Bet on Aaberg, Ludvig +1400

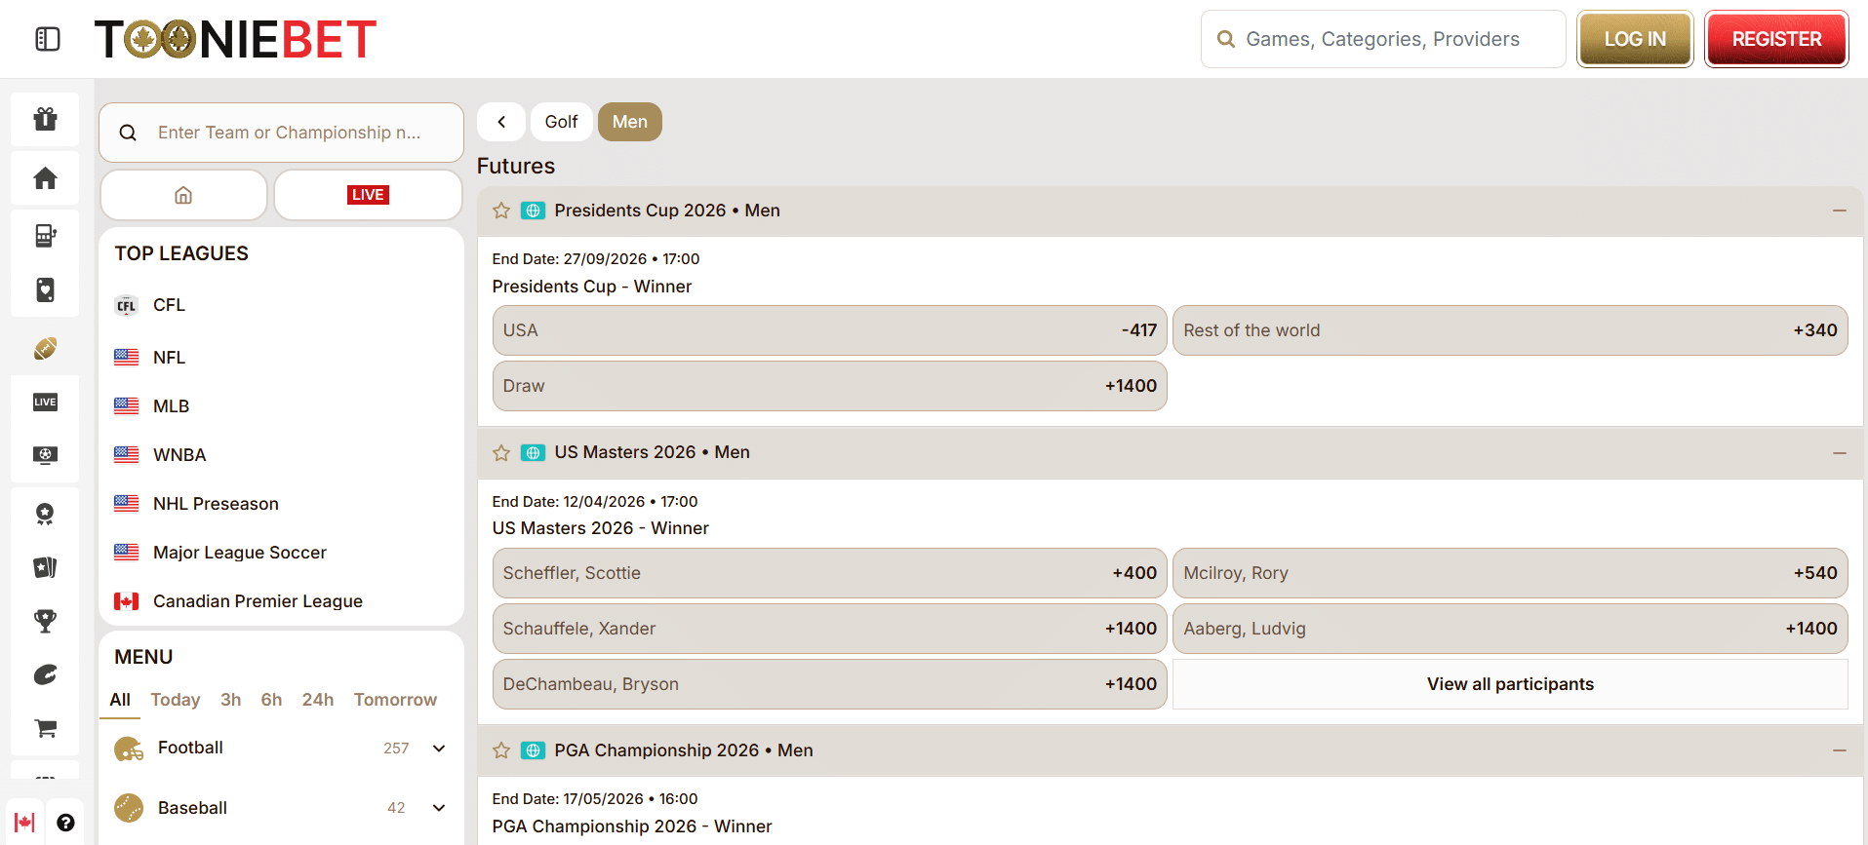pos(1510,629)
